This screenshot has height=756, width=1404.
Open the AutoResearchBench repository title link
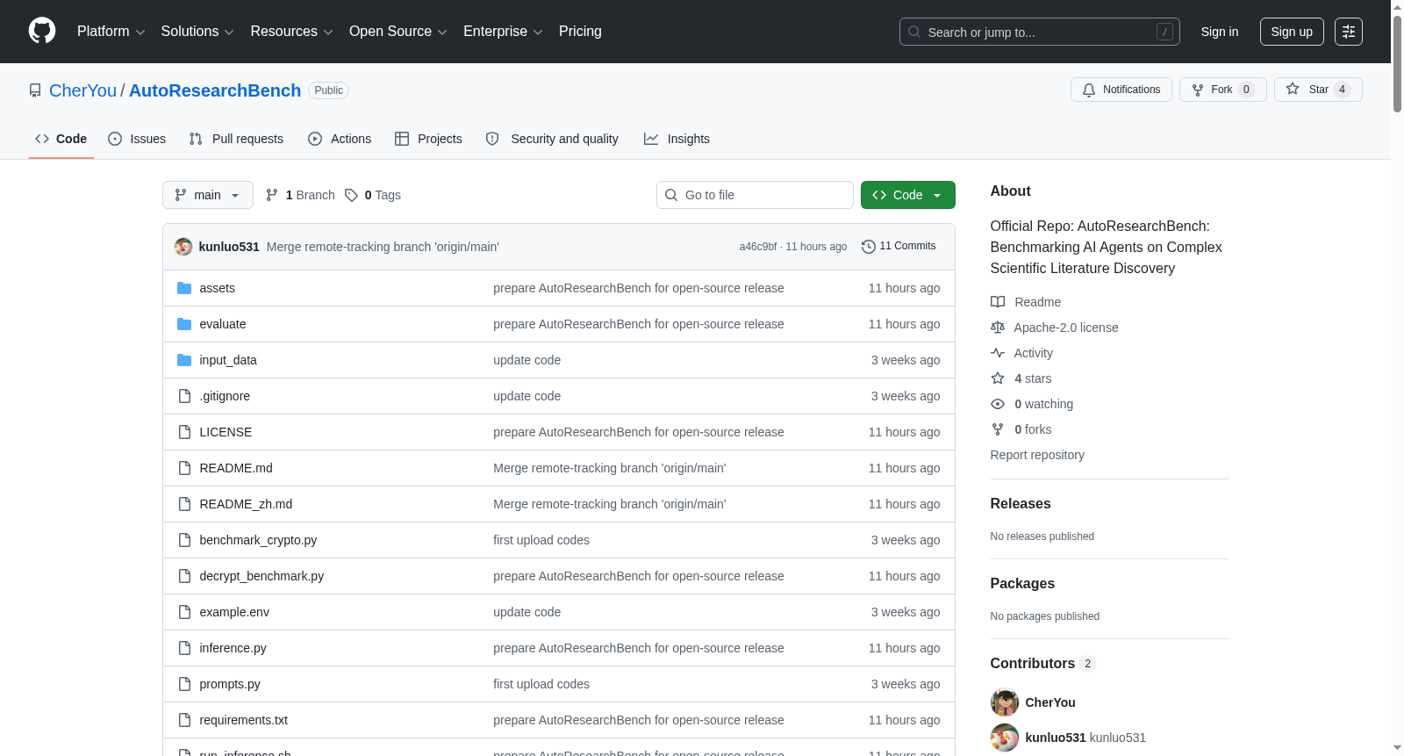215,90
